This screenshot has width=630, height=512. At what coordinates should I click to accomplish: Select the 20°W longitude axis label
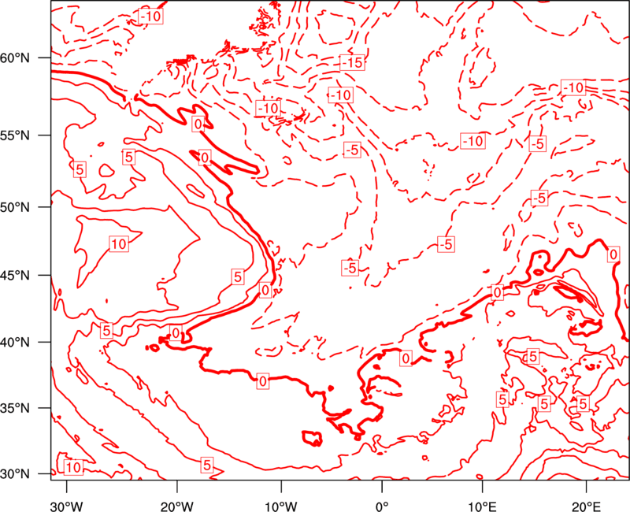click(x=176, y=506)
